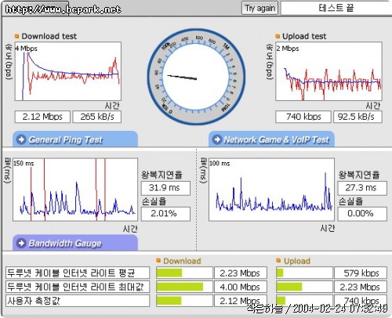Screen dimensions: 392x318
Task: Select the 2.23 Mbps maximum upload value
Action: click(x=361, y=287)
